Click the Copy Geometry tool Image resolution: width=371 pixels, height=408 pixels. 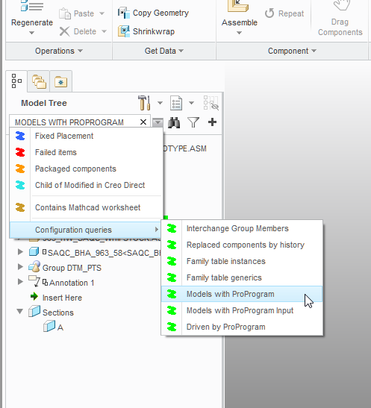[x=153, y=13]
